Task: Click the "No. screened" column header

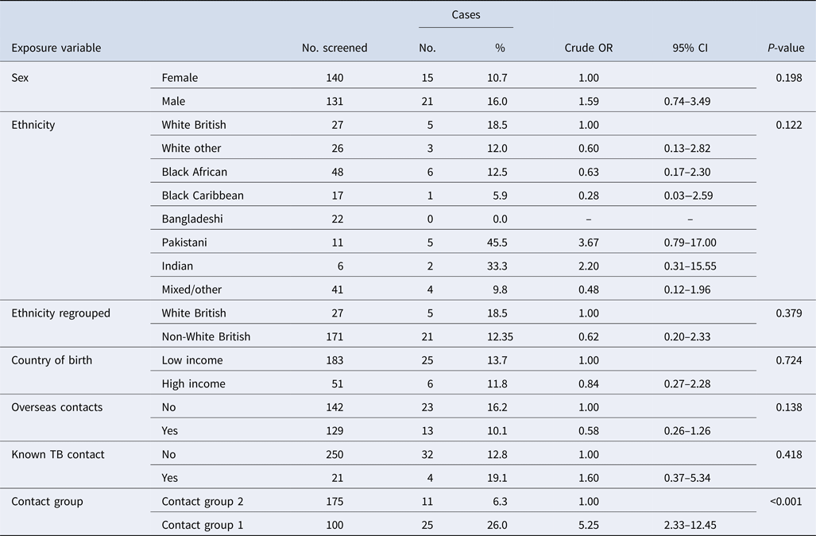Action: pos(335,48)
